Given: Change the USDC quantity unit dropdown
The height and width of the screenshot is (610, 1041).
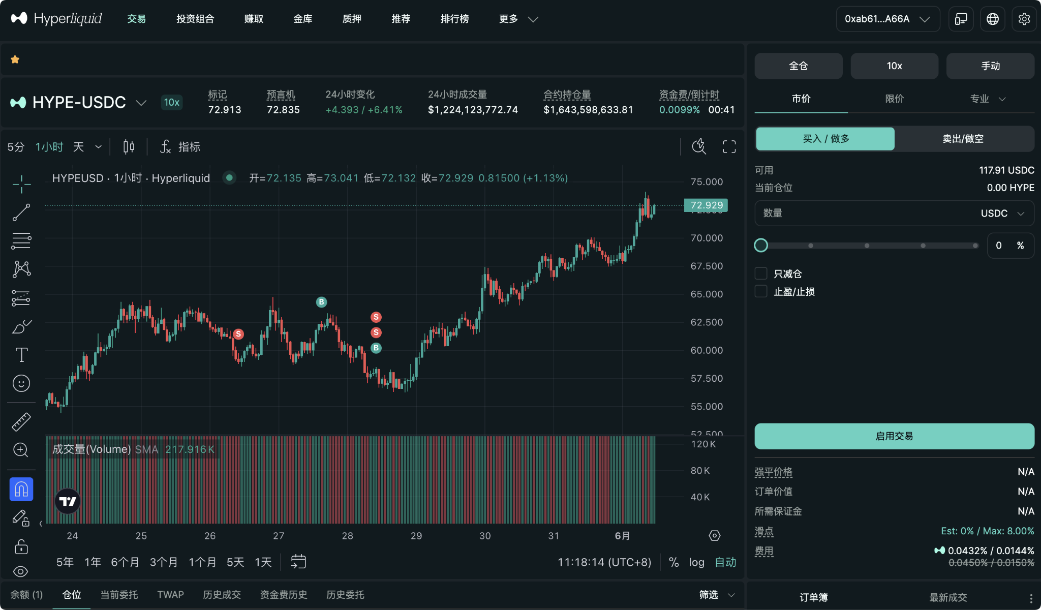Looking at the screenshot, I should click(1002, 213).
